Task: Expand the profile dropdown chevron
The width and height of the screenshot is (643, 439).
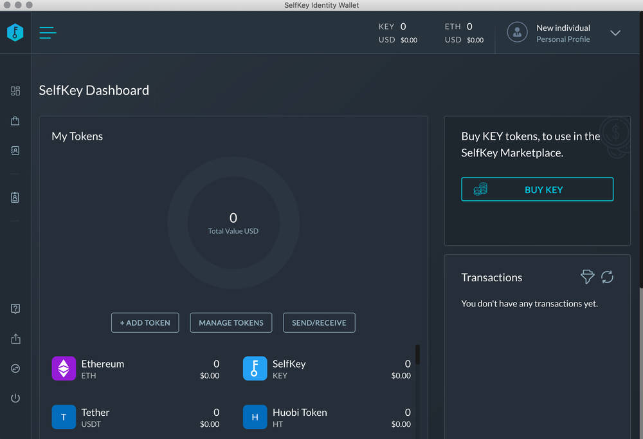Action: (x=615, y=33)
